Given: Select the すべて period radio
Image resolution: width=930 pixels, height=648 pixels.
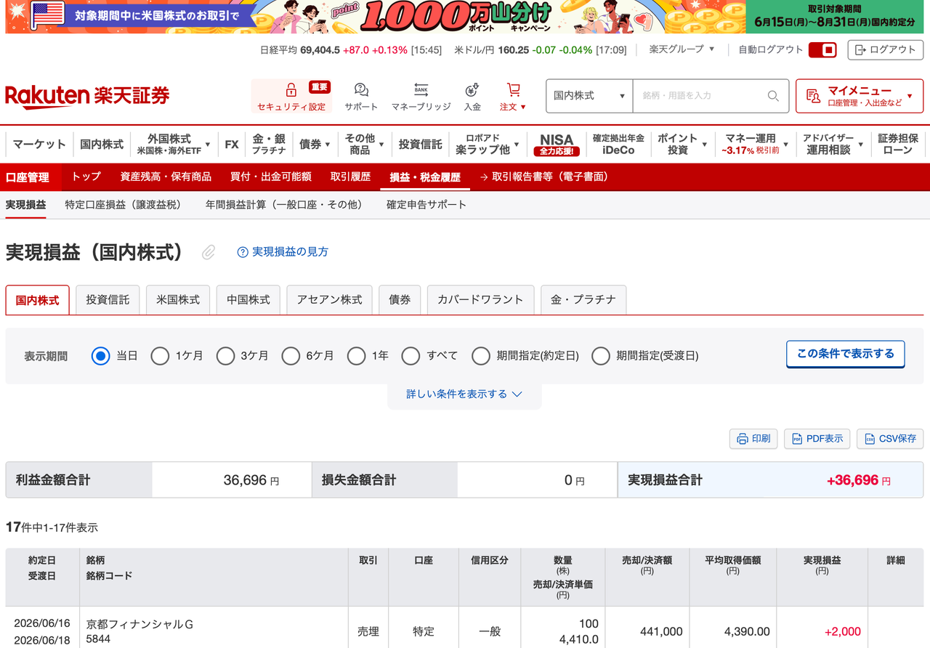Looking at the screenshot, I should 411,356.
